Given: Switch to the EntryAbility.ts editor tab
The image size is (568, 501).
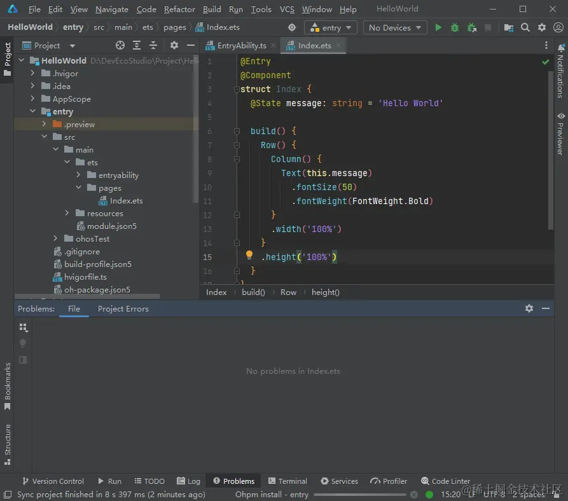Looking at the screenshot, I should 241,45.
